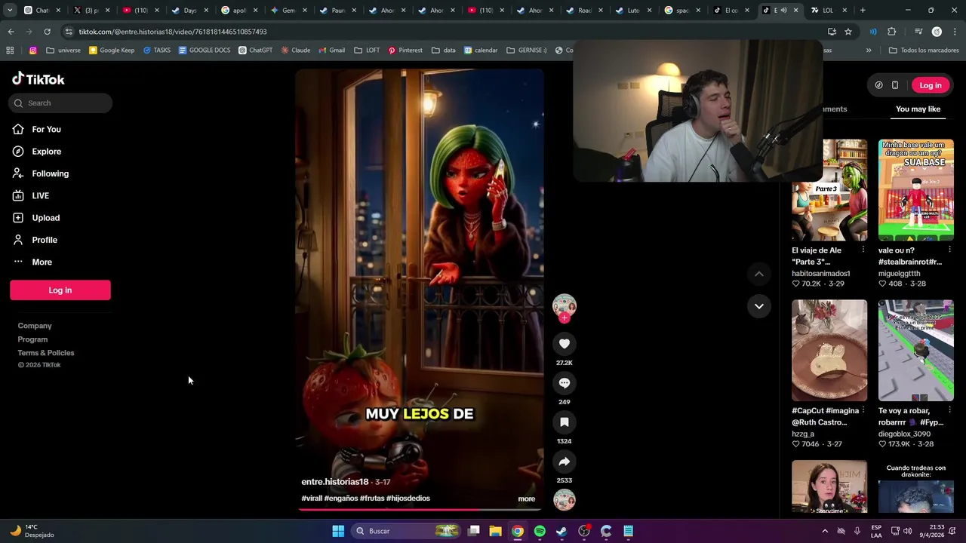Open Te voy a robar video thumbnail
This screenshot has width=966, height=543.
(x=916, y=351)
